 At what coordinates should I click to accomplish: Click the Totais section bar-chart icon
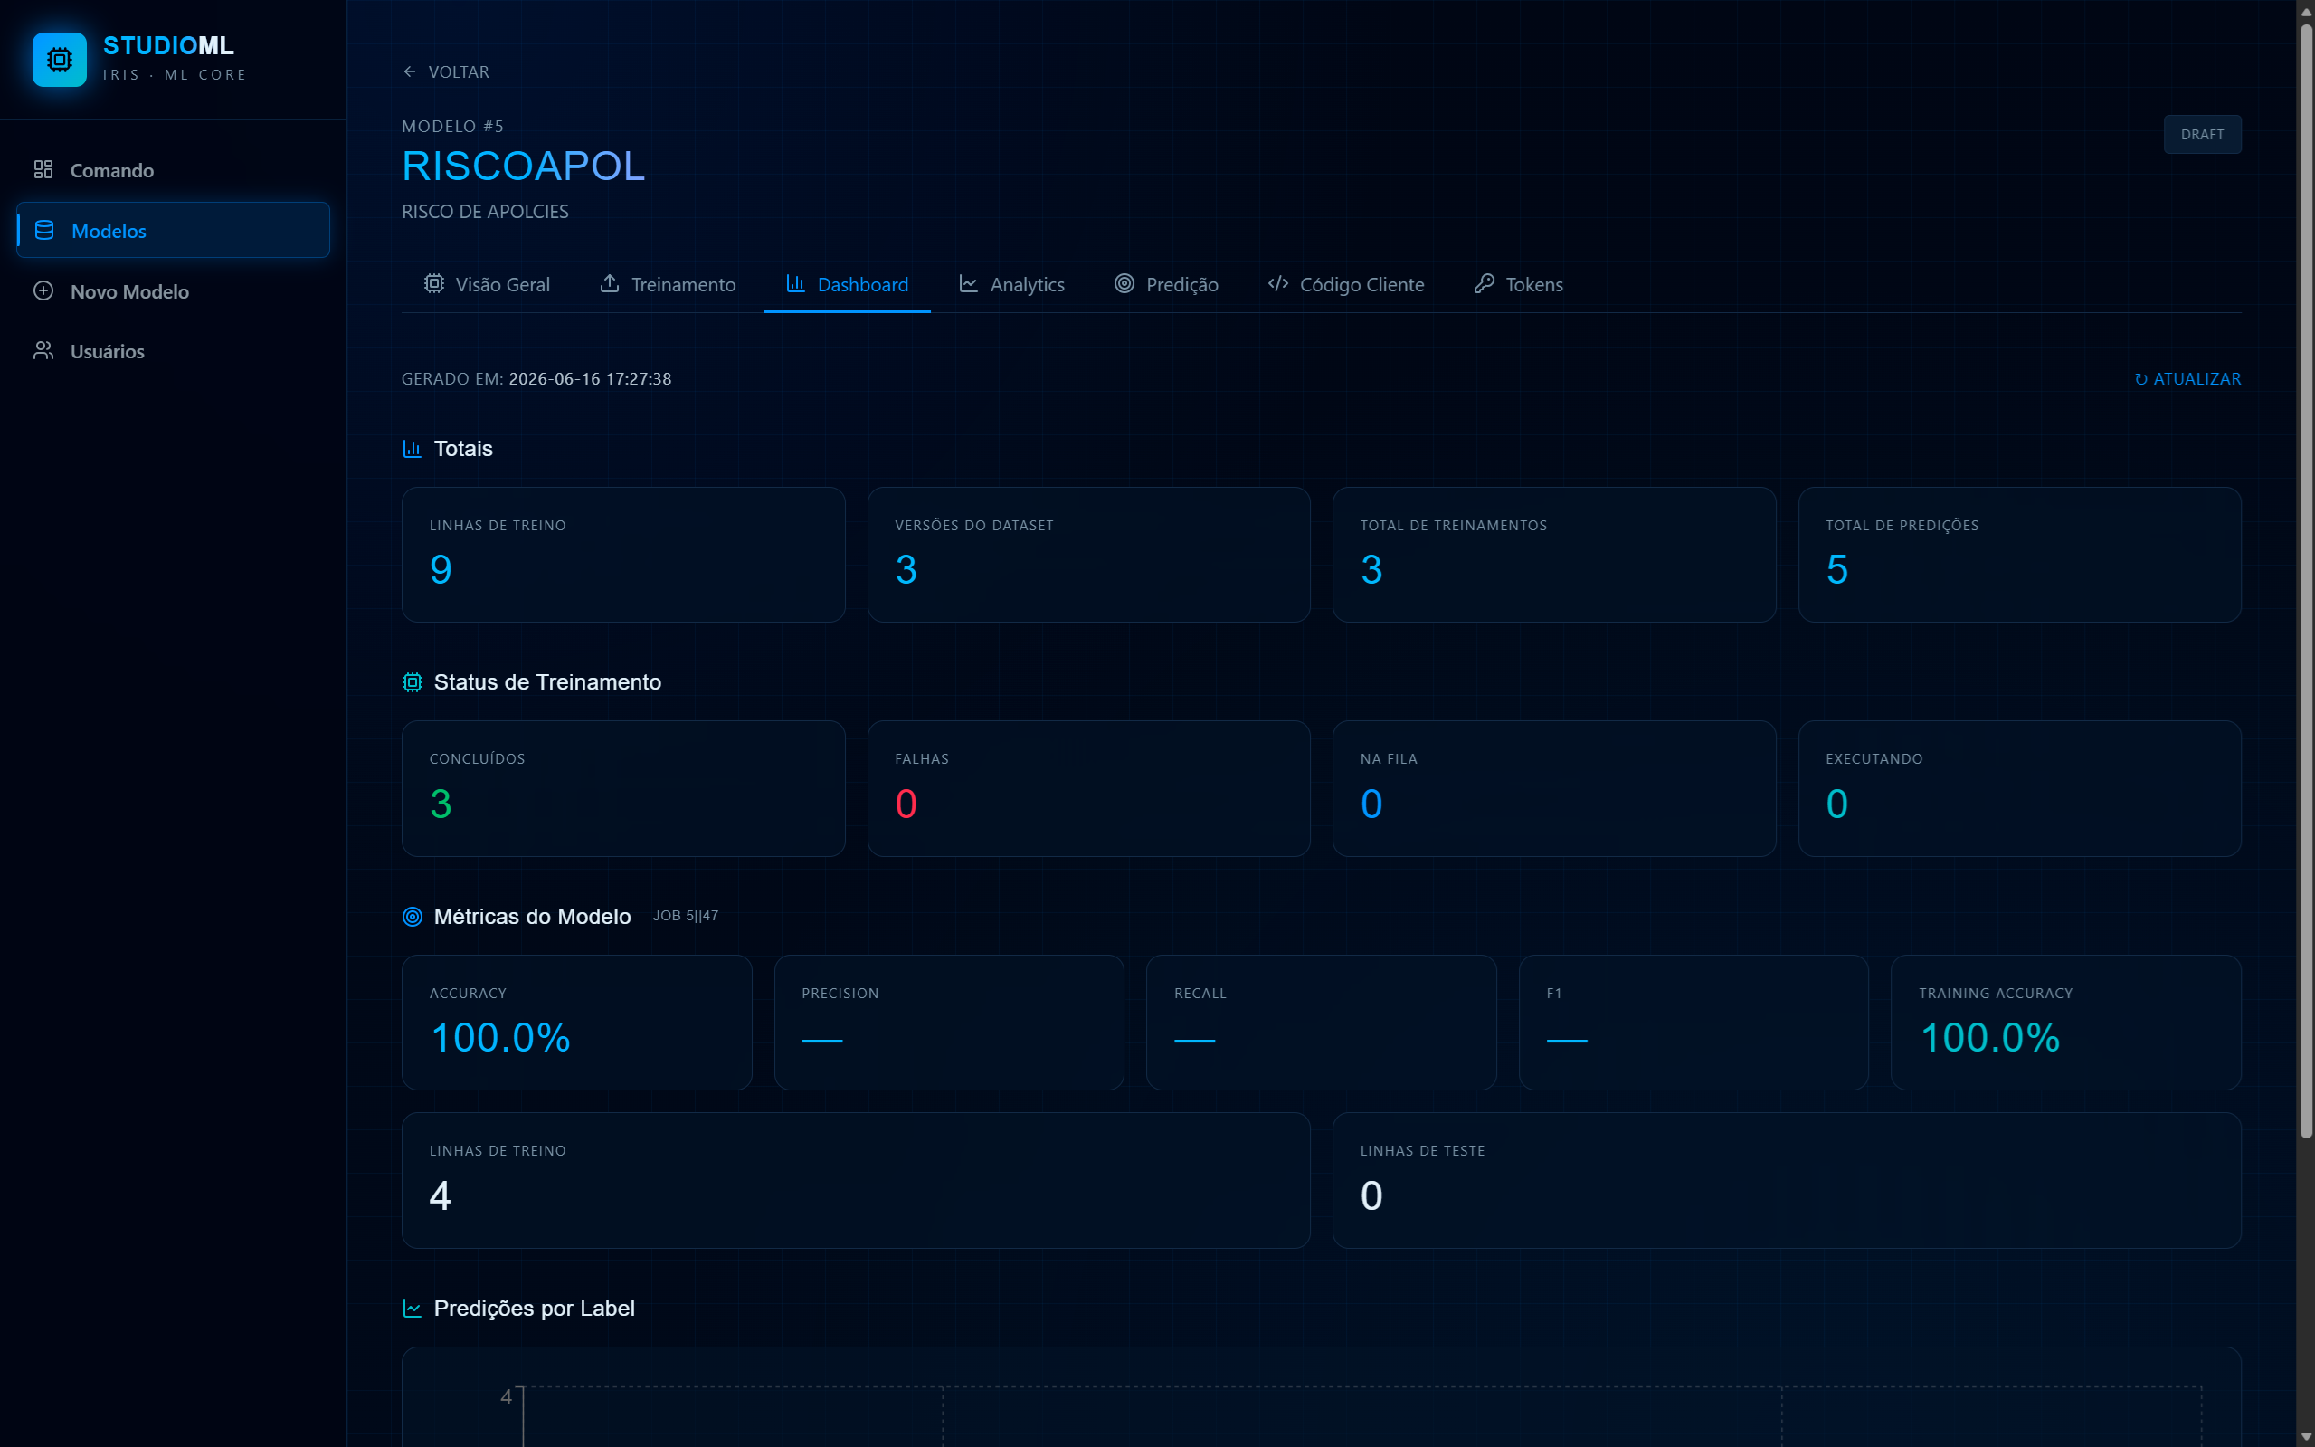pos(413,448)
